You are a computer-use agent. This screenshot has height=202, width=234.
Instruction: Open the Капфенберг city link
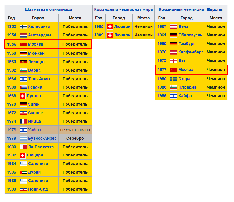[x=191, y=52]
